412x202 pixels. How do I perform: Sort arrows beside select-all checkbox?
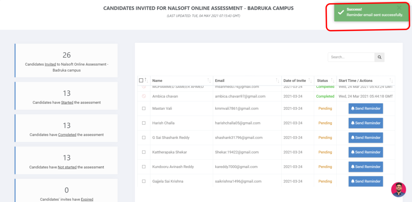146,81
